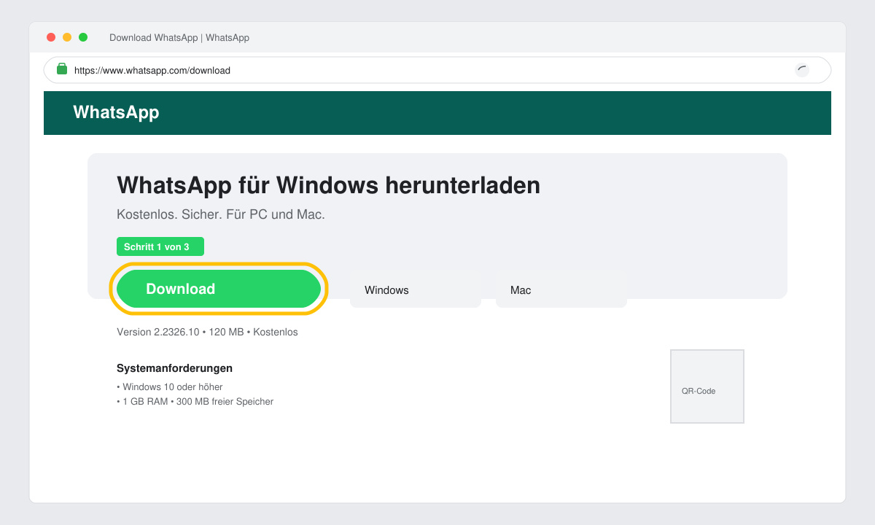875x525 pixels.
Task: Click the red close window button
Action: [51, 37]
